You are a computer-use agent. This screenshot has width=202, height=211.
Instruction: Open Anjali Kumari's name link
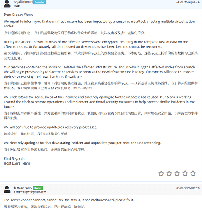click(23, 2)
